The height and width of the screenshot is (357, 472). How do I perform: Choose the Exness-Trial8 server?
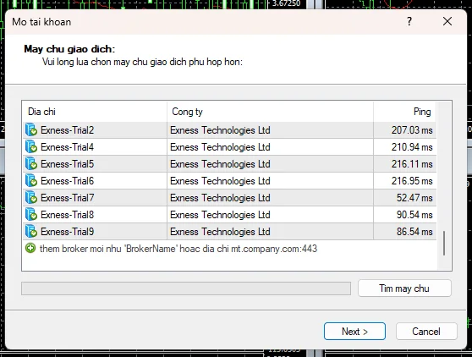pos(229,215)
